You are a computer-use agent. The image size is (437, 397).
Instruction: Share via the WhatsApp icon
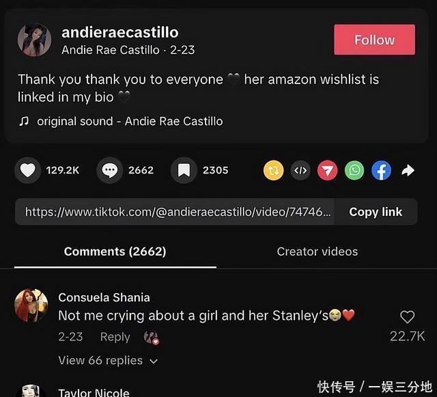tap(354, 170)
